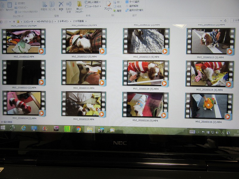Viewport: 239px width, 179px height.
Task: Expand the chevron after ２８年メロン breadcrumb
Action: tap(71, 21)
